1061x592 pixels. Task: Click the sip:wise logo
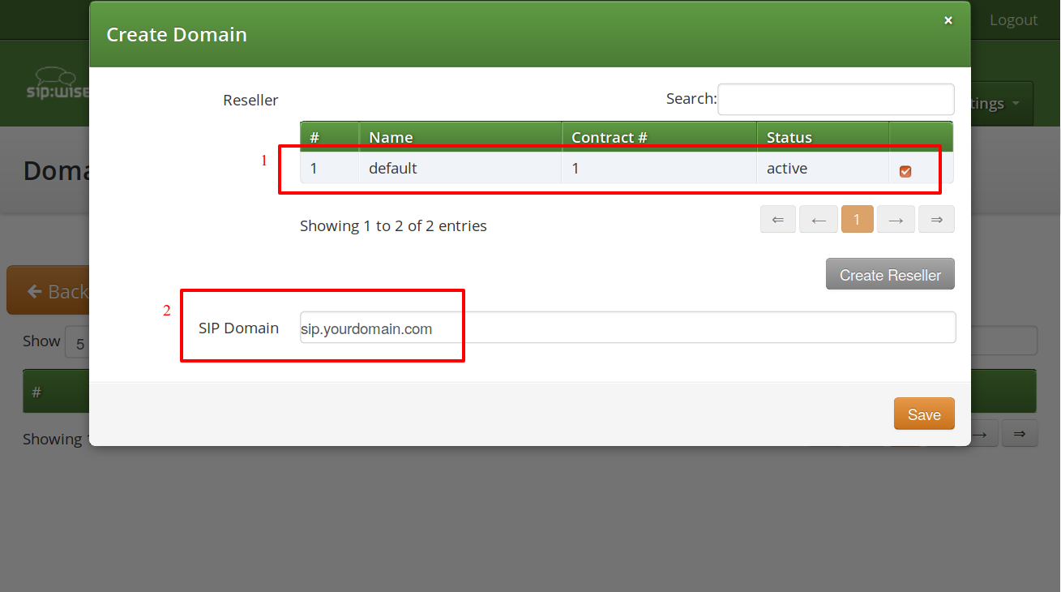tap(53, 83)
